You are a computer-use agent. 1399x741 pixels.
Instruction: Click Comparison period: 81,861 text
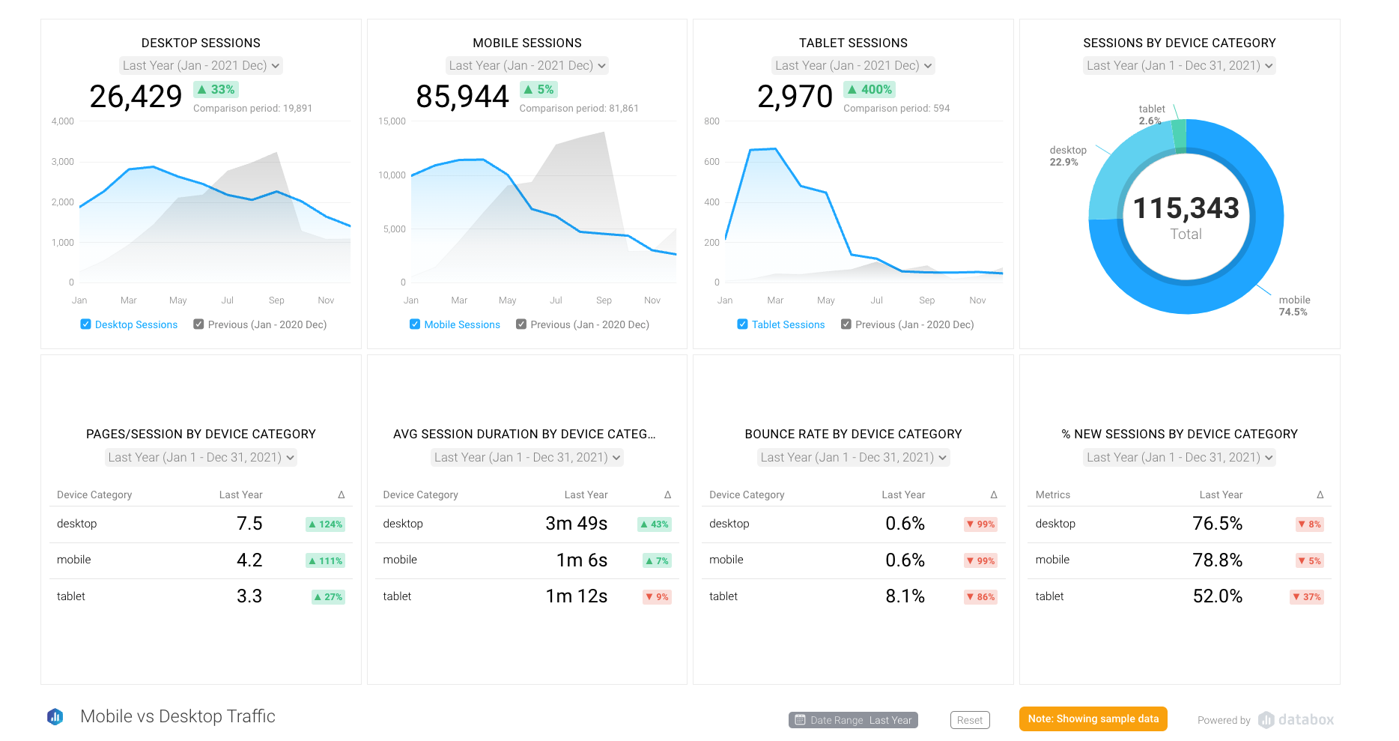pyautogui.click(x=579, y=109)
